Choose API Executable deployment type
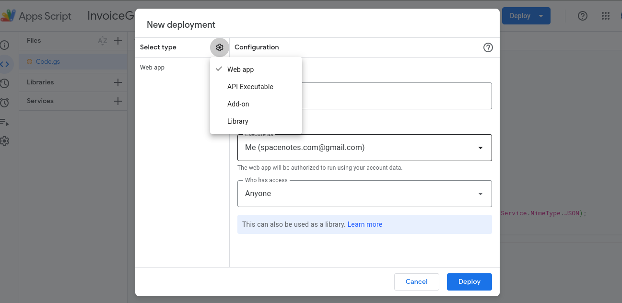 (256, 87)
